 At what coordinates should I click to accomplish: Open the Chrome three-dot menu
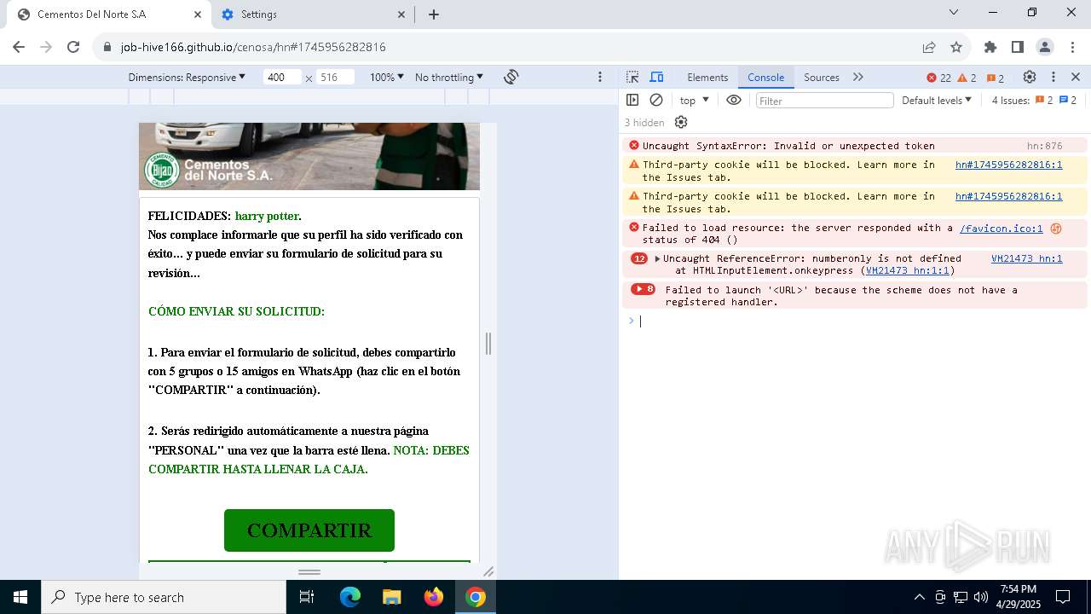[x=1071, y=47]
